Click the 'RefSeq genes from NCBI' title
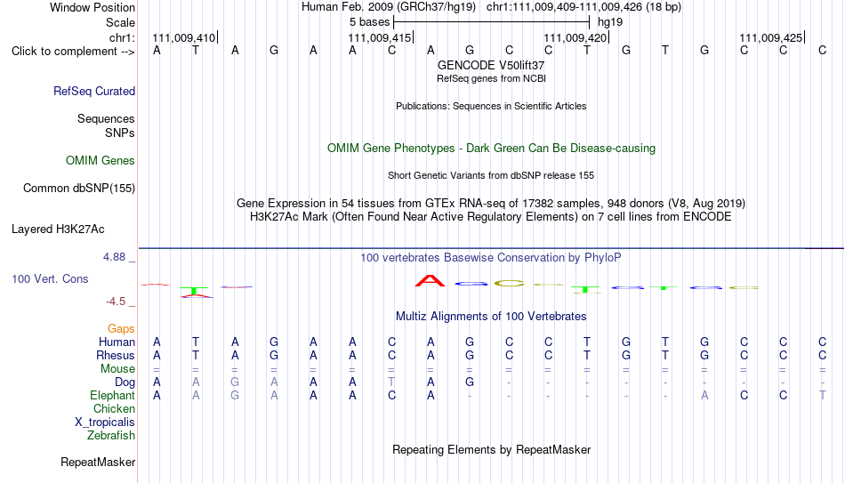Image resolution: width=845 pixels, height=483 pixels. (491, 78)
